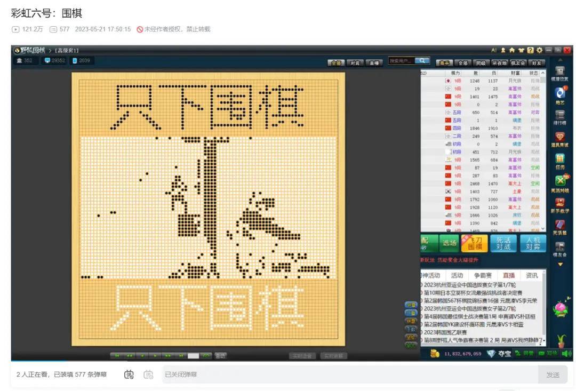This screenshot has height=391, width=576.
Task: Switch to the 争霸赛 tab
Action: 483,275
